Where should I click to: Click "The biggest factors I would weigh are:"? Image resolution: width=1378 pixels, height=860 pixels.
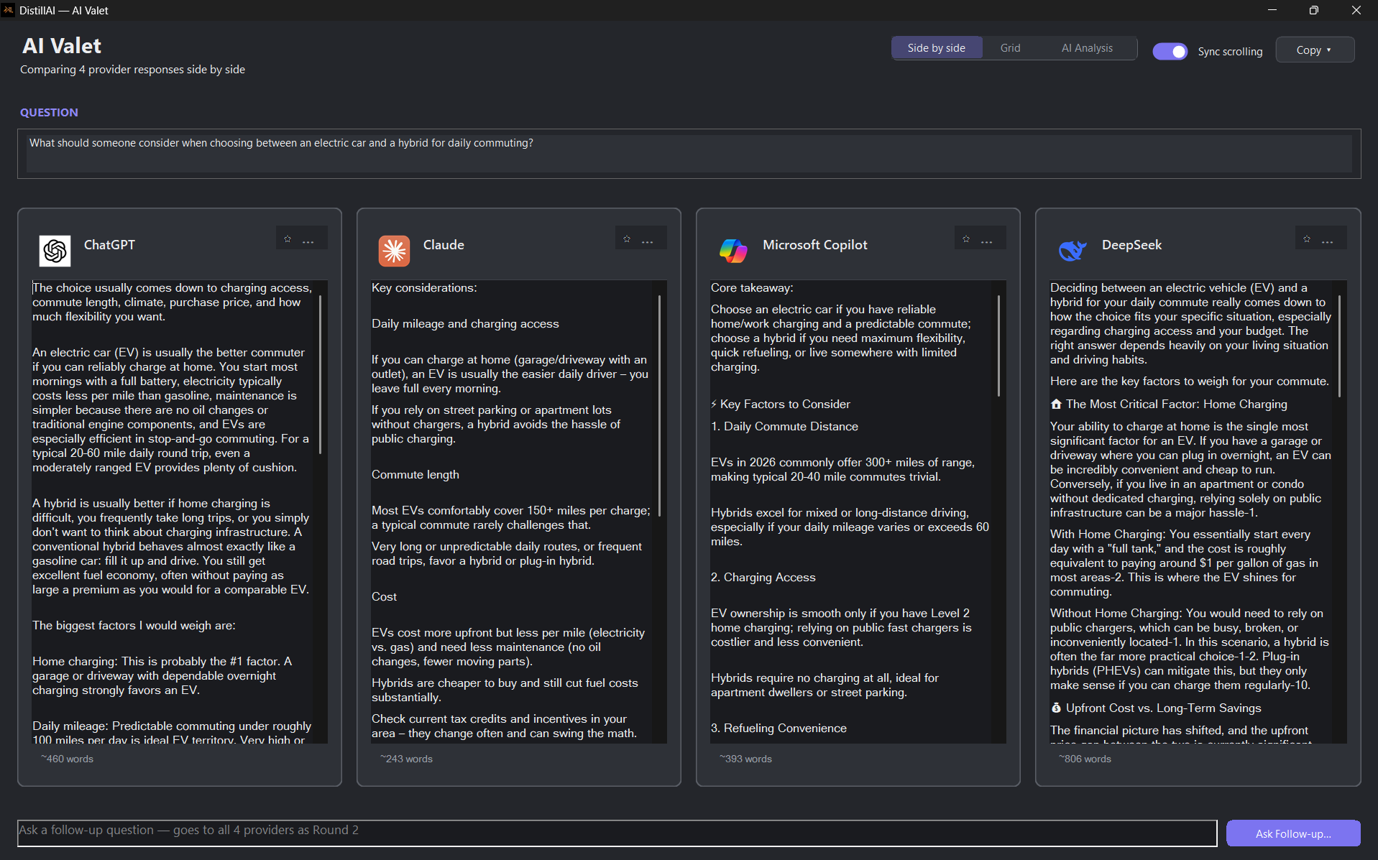coord(134,625)
